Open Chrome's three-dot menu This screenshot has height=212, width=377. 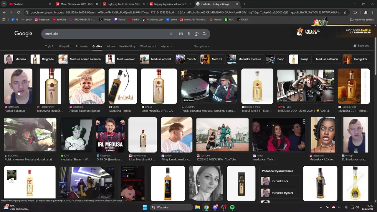click(373, 12)
